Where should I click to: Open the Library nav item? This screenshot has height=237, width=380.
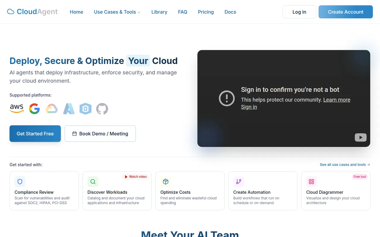pyautogui.click(x=159, y=12)
